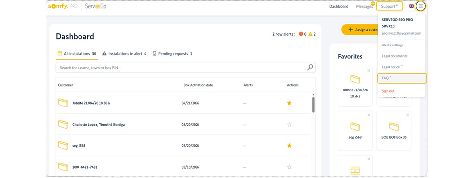The height and width of the screenshot is (178, 474).
Task: Click the installations list scrollbar
Action: click(313, 105)
